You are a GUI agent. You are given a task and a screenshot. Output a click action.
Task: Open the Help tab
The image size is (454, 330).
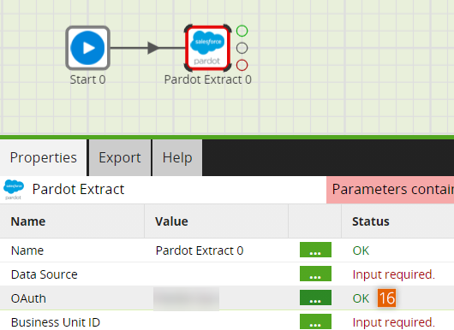click(x=177, y=158)
